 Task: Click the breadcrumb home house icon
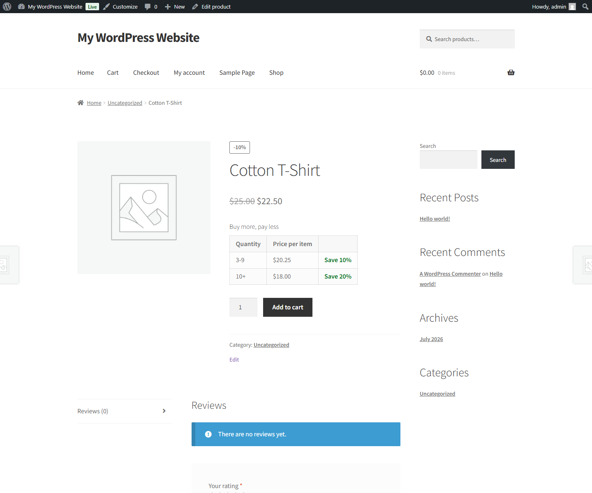click(x=81, y=103)
